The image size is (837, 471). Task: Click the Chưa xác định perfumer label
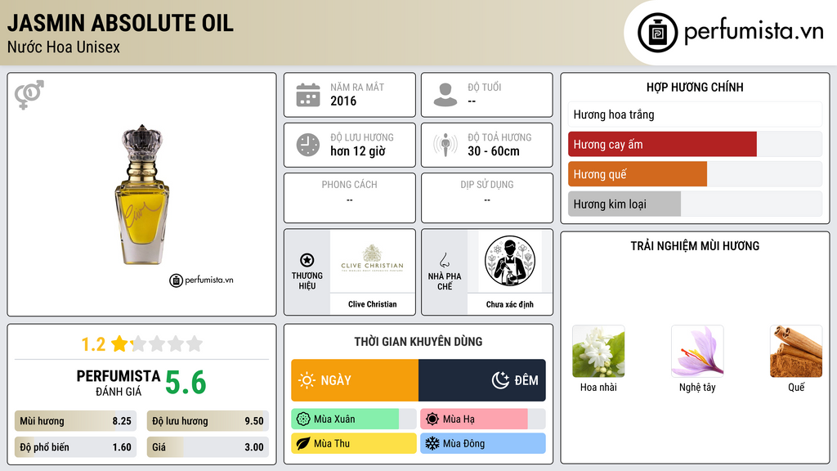[510, 304]
